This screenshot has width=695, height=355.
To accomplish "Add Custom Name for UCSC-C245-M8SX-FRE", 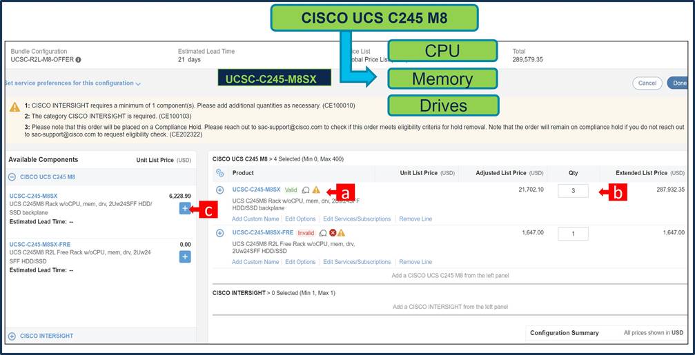I will [x=255, y=262].
